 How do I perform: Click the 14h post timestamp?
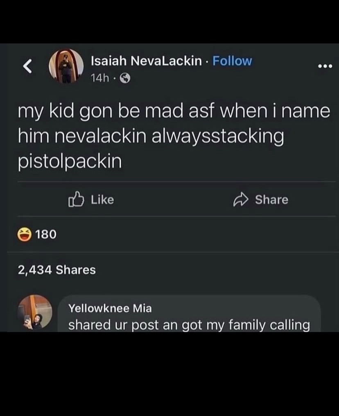99,78
